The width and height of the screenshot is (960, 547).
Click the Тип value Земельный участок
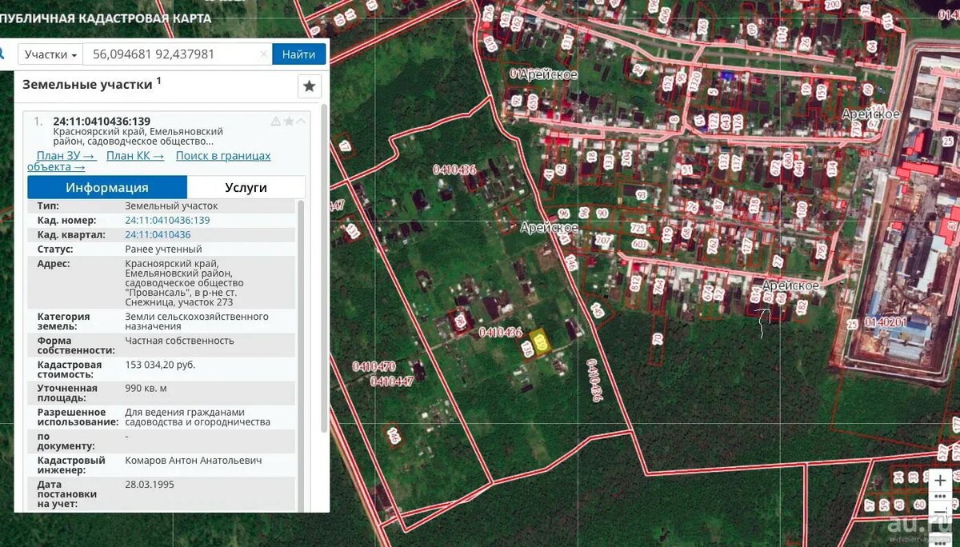tap(171, 206)
